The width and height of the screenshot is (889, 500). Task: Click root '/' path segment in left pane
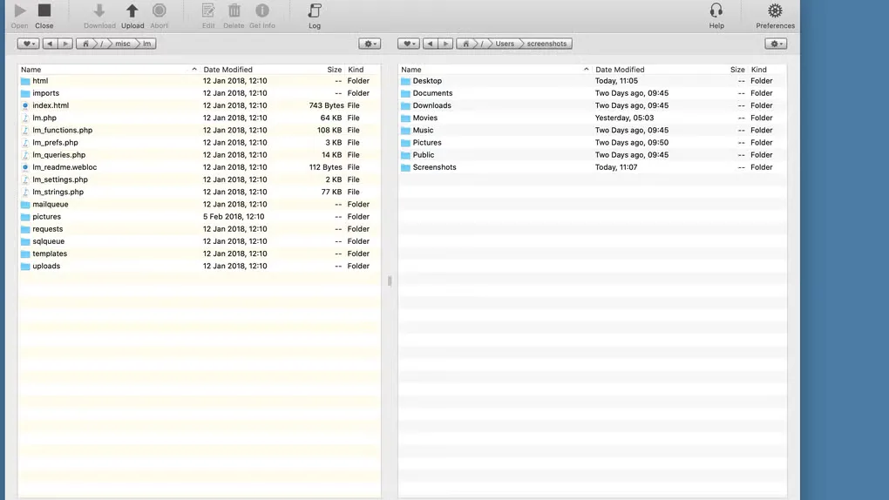pos(102,44)
